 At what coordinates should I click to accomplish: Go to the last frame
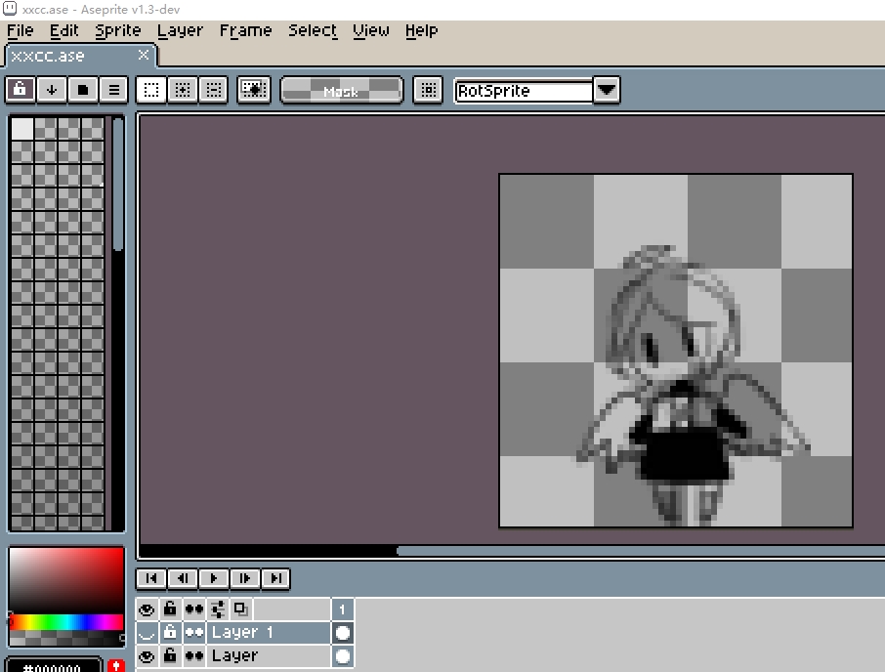[276, 578]
